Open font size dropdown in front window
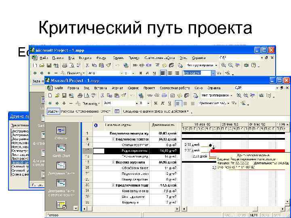291x218 pixels. pyautogui.click(x=148, y=103)
